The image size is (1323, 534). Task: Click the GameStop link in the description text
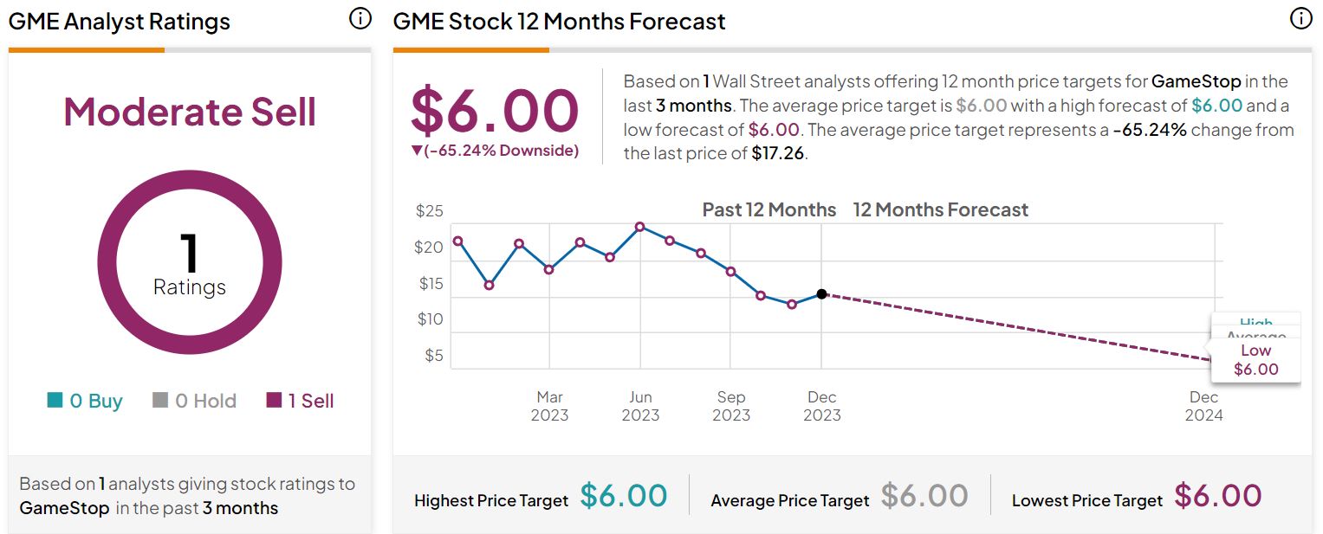[1195, 80]
